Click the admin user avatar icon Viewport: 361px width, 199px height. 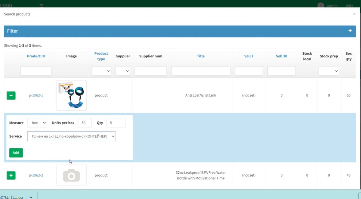point(321,6)
